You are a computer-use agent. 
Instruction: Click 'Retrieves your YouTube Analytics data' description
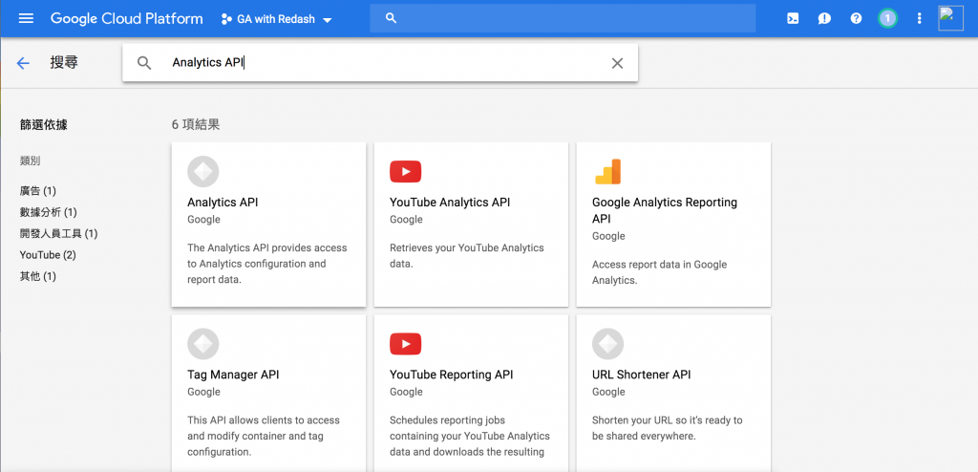466,256
